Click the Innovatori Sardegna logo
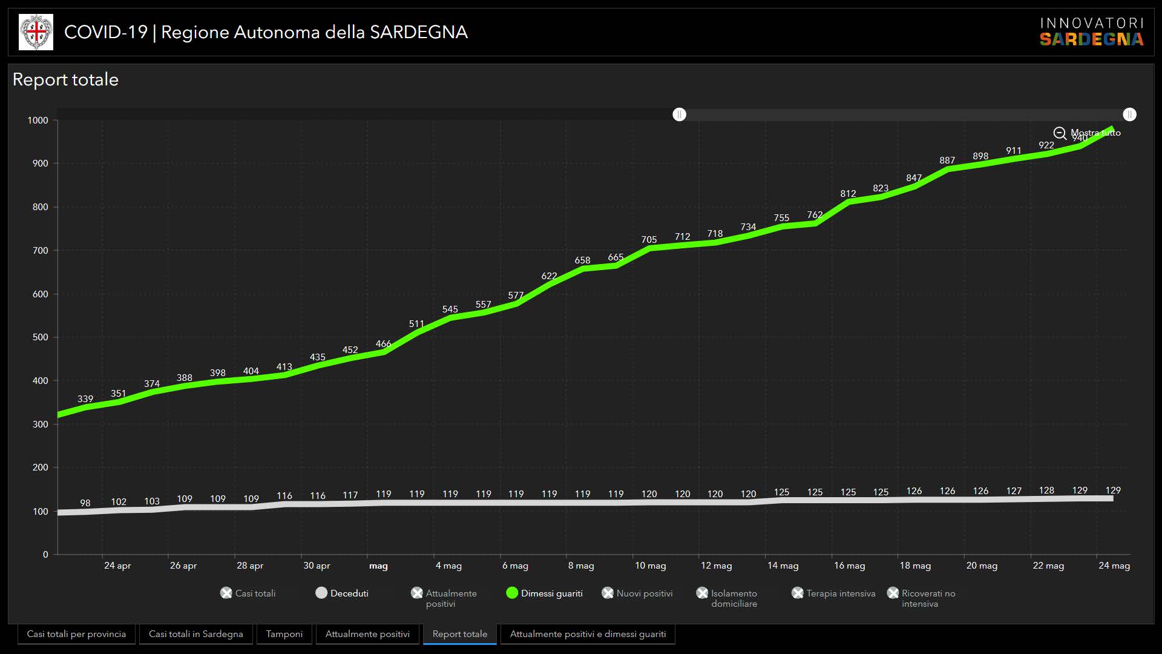The height and width of the screenshot is (654, 1162). point(1091,32)
